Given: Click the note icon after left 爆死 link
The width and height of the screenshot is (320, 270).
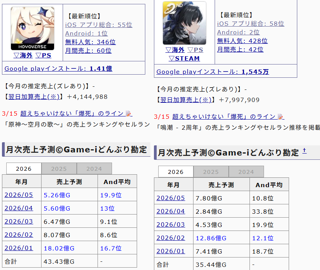Looking at the screenshot, I should click(x=128, y=114).
